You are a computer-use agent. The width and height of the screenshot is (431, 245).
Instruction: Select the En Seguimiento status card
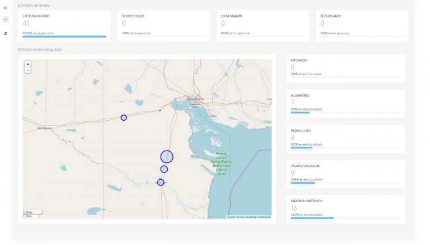64,25
